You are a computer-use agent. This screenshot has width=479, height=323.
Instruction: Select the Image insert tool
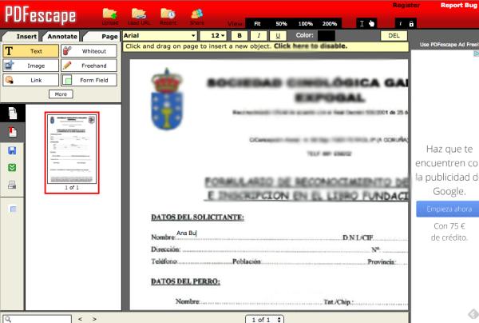pos(30,66)
